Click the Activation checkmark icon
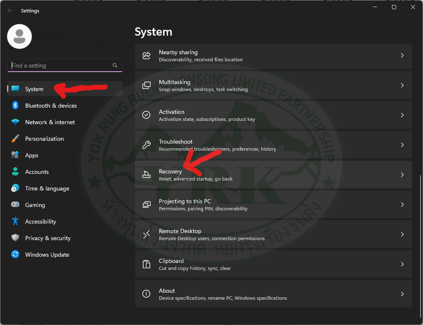Screen dimensions: 423x325 tap(147, 115)
